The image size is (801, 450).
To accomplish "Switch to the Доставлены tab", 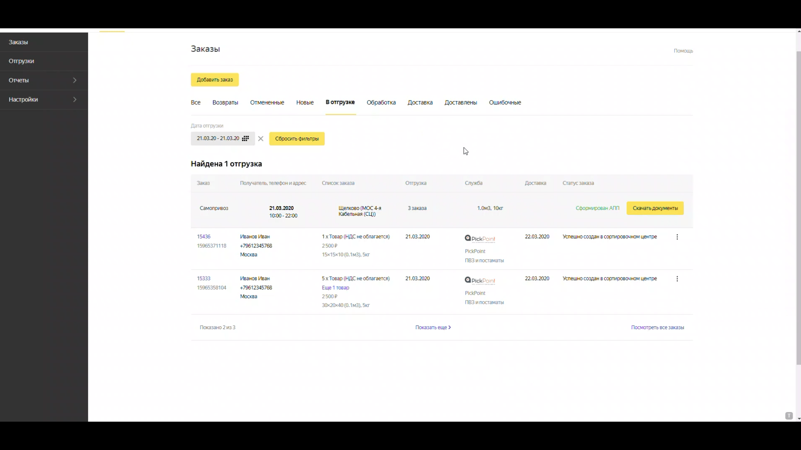I will pos(461,102).
